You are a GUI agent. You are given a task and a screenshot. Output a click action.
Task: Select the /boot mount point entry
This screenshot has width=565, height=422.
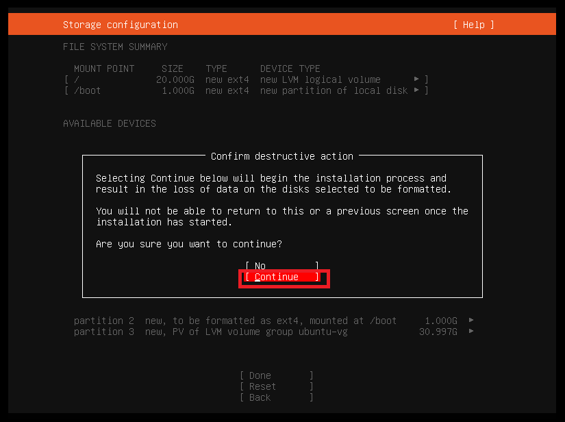click(88, 90)
